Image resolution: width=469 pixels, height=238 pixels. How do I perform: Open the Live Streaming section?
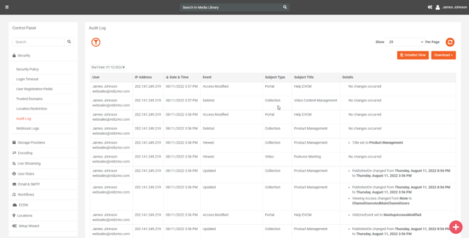pyautogui.click(x=26, y=163)
